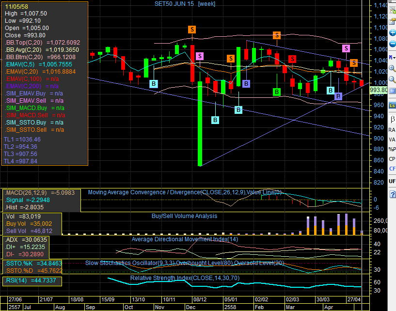Viewport: 396px width, 311px height.
Task: Click the orange S marker above December candle
Action: [x=192, y=30]
